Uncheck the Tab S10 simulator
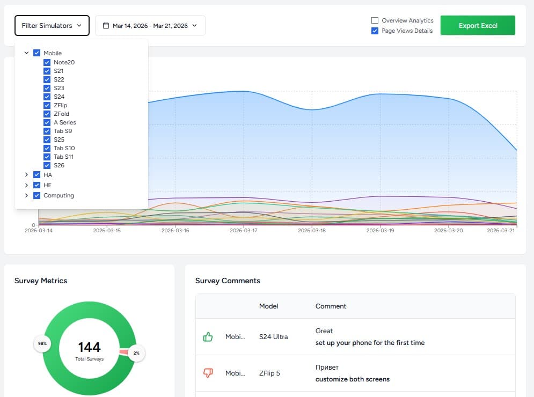534x397 pixels. coord(47,148)
